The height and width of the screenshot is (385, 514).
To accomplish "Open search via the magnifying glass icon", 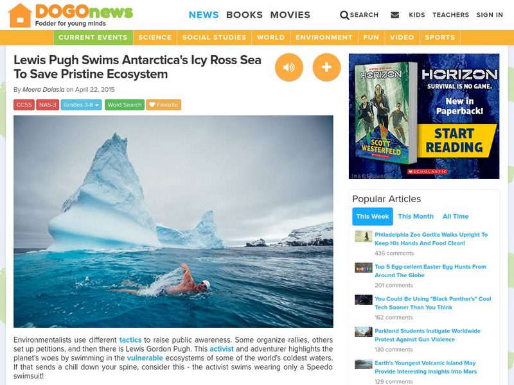I will [344, 15].
